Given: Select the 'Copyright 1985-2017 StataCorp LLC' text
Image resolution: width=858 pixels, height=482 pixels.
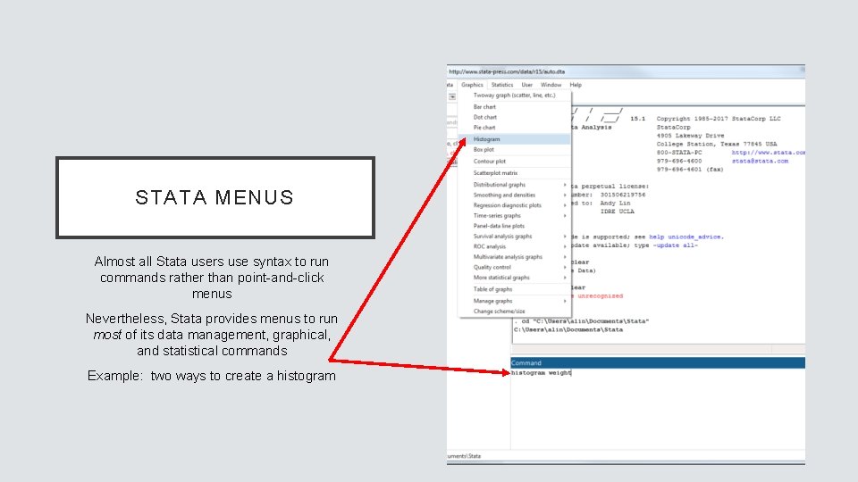Looking at the screenshot, I should click(719, 119).
